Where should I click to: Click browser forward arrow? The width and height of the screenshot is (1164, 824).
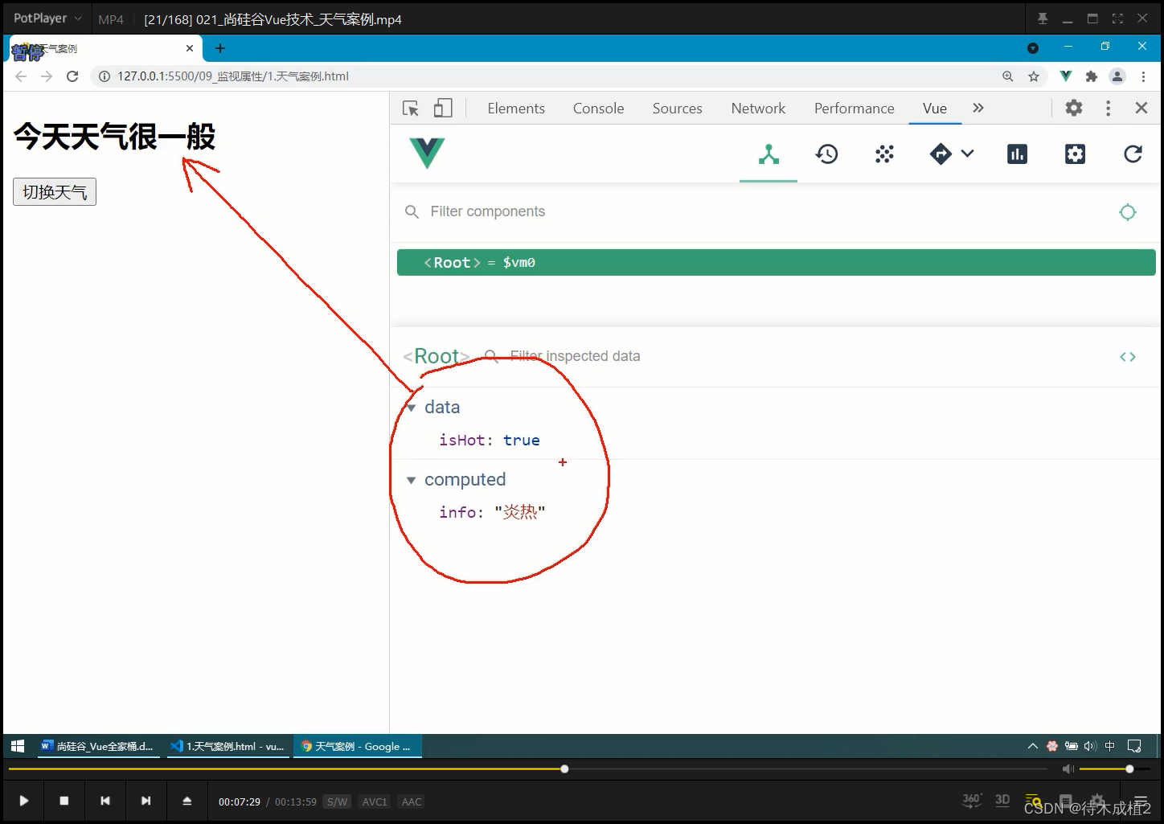point(47,76)
